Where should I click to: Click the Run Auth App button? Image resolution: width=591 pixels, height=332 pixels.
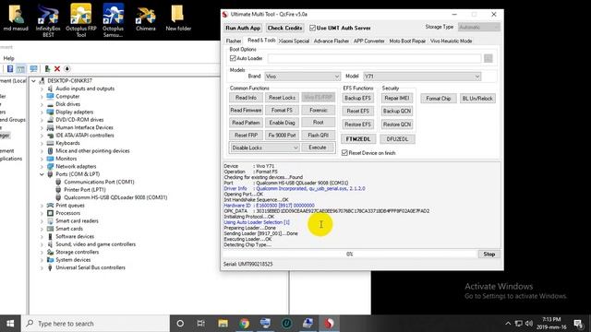243,28
